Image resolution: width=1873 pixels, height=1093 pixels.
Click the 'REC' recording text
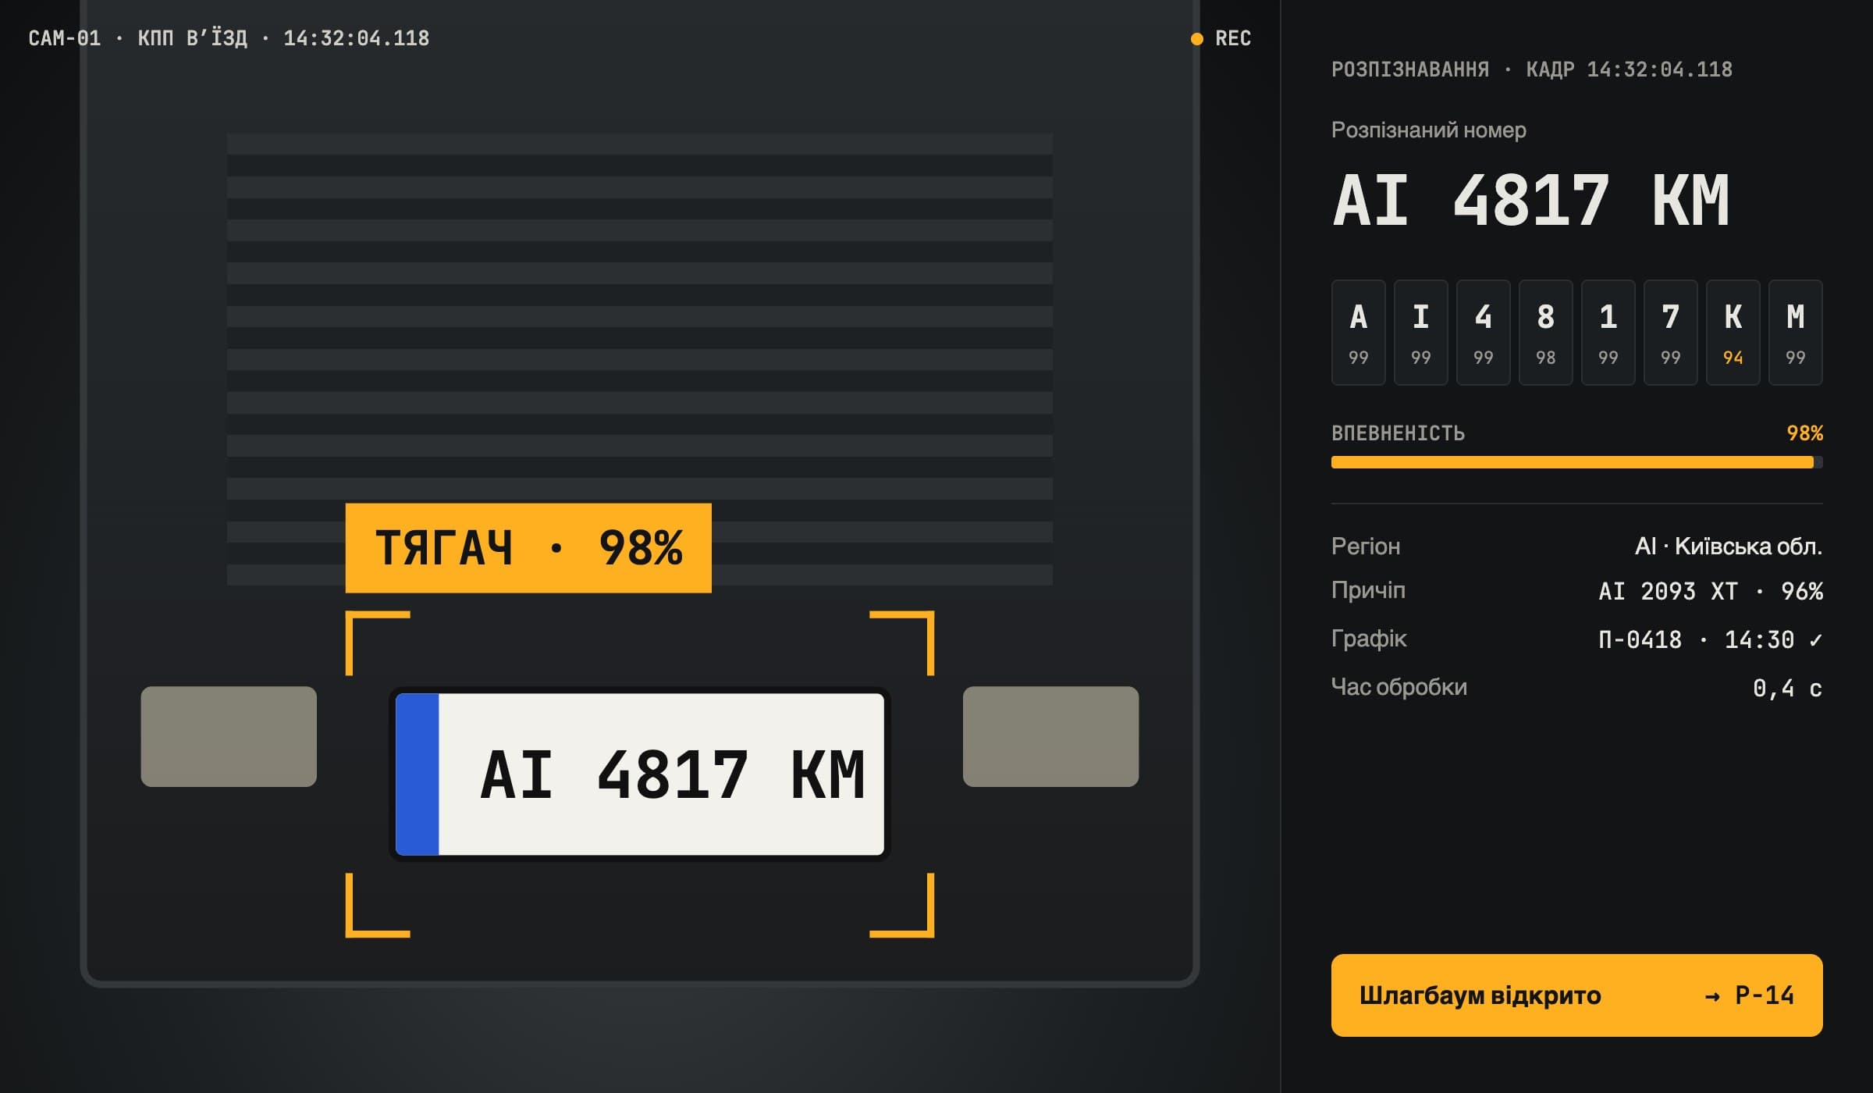pyautogui.click(x=1233, y=38)
